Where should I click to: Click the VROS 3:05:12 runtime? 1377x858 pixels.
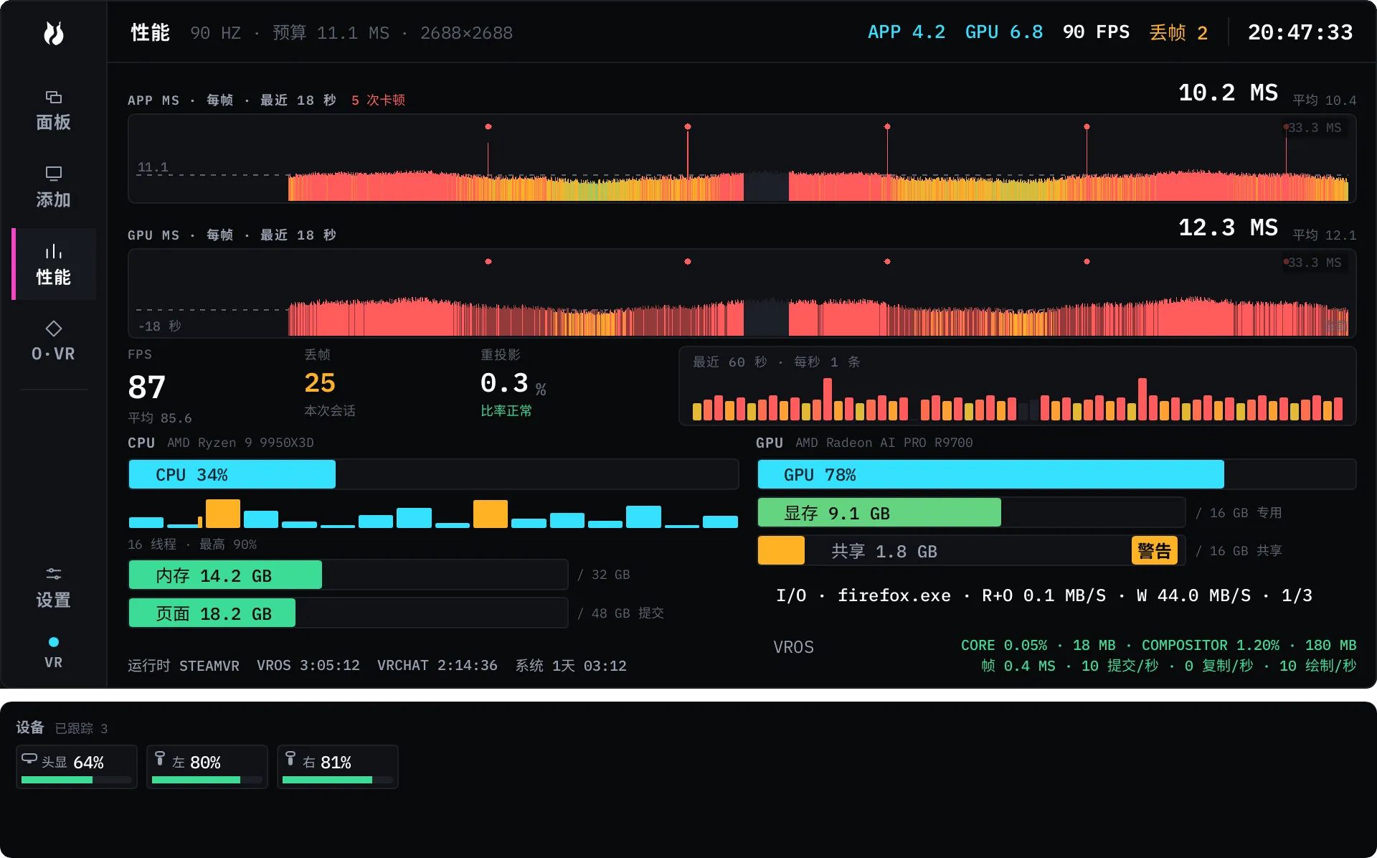(308, 666)
